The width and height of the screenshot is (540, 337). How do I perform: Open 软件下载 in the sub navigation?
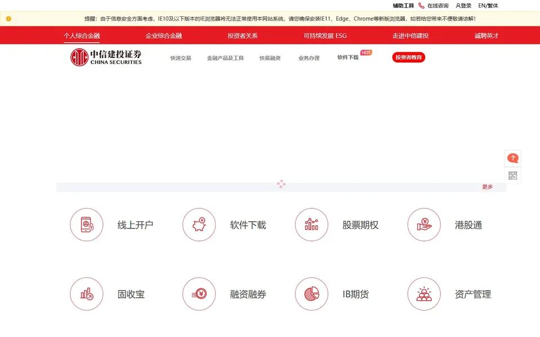348,57
